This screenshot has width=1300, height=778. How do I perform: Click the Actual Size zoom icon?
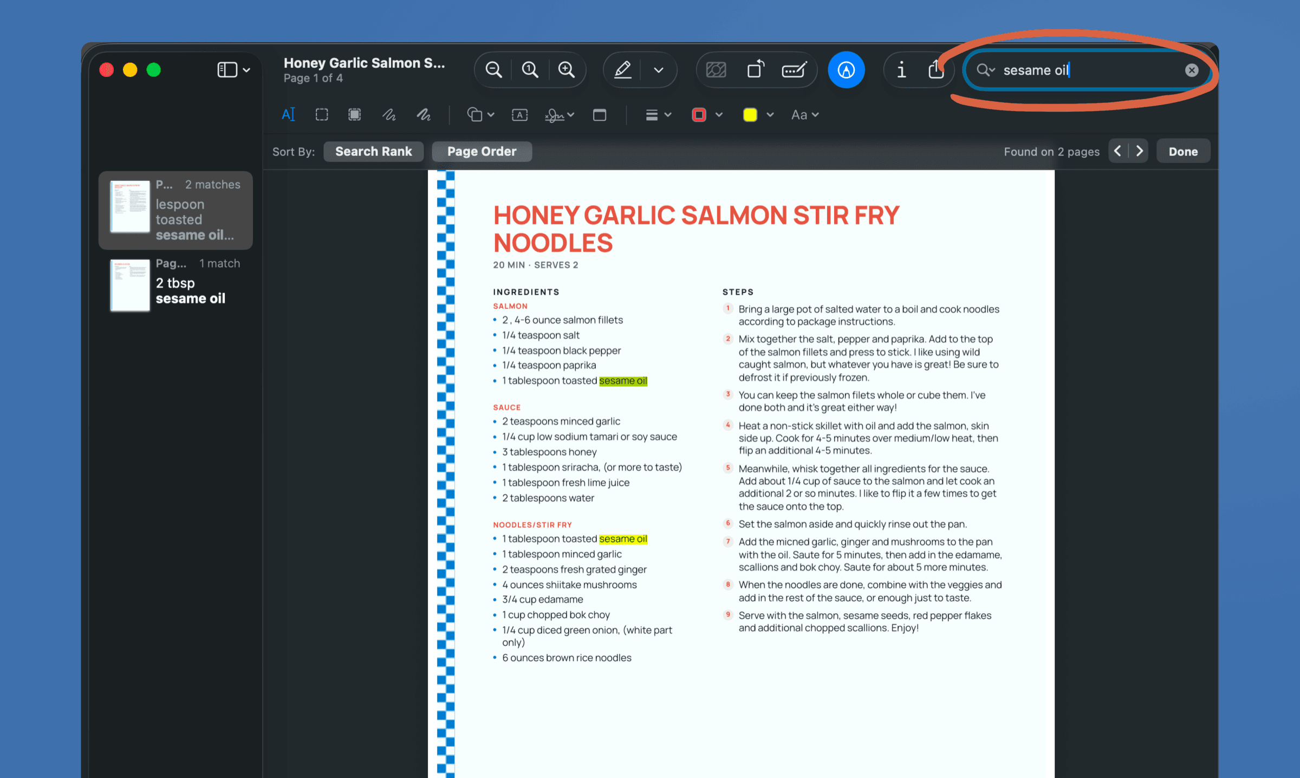pyautogui.click(x=530, y=70)
